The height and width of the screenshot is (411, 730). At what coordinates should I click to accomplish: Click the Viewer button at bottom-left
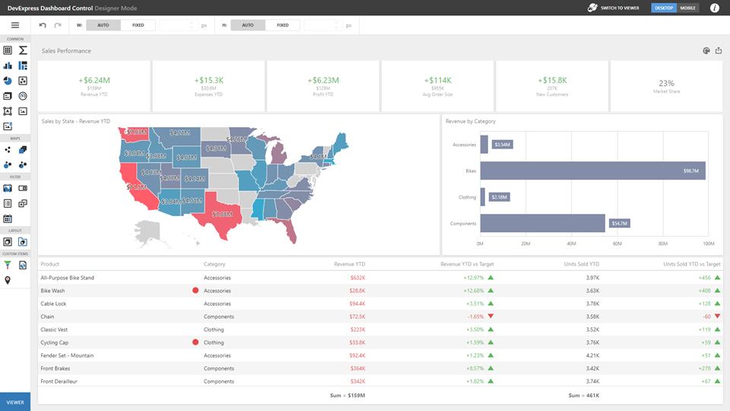tap(15, 402)
